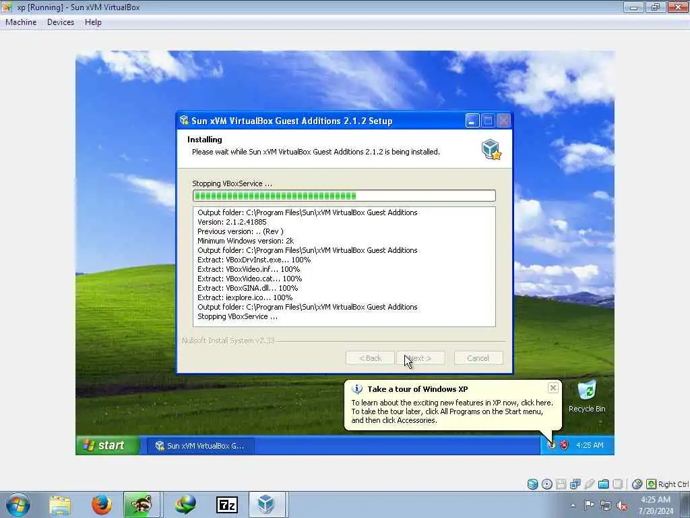Open the Recycle Bin desktop icon
Image resolution: width=690 pixels, height=518 pixels.
587,397
